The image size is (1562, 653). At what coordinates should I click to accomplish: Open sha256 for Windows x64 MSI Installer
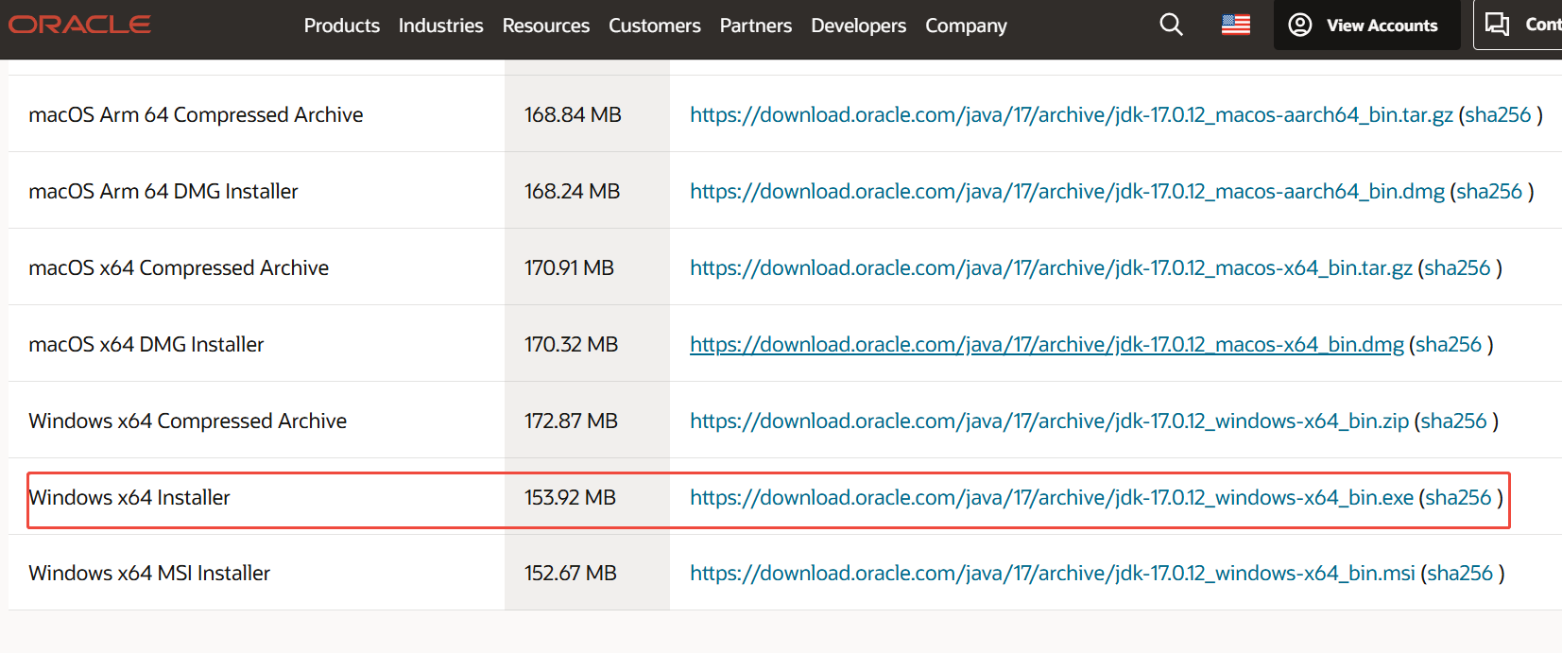click(x=1460, y=573)
